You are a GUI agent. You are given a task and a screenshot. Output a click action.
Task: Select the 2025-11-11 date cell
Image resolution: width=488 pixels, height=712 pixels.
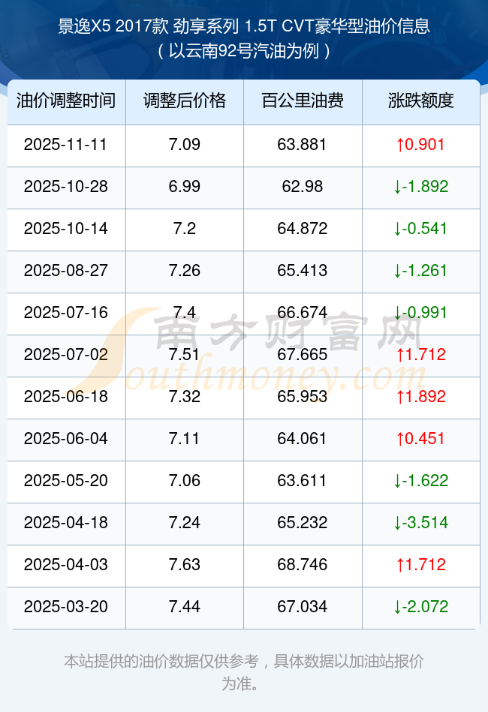pos(66,144)
